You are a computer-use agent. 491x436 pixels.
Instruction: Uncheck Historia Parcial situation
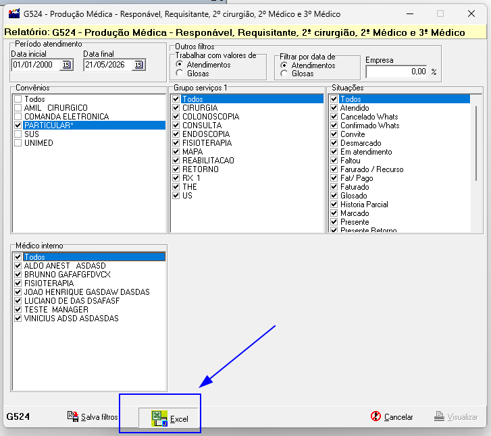point(334,204)
